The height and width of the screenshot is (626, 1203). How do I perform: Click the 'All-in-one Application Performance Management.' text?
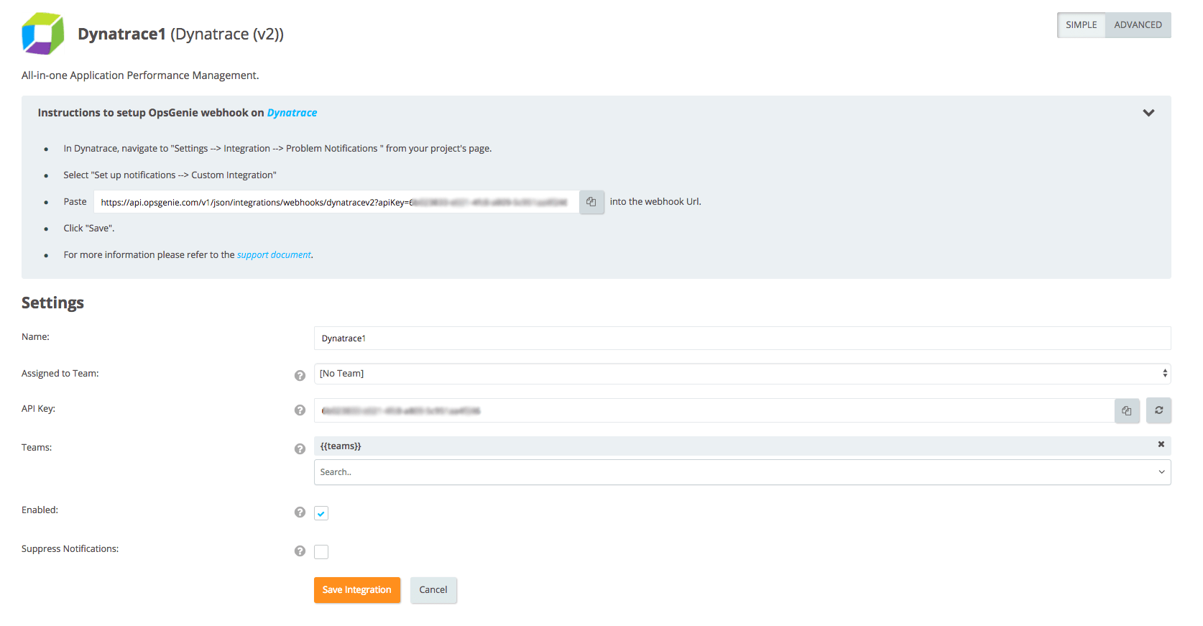pyautogui.click(x=140, y=75)
